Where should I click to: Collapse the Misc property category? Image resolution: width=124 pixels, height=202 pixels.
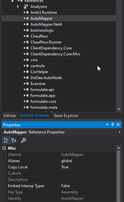4,148
